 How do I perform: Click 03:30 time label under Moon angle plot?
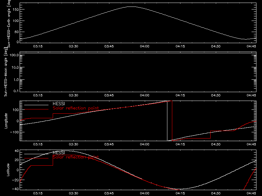73,95
